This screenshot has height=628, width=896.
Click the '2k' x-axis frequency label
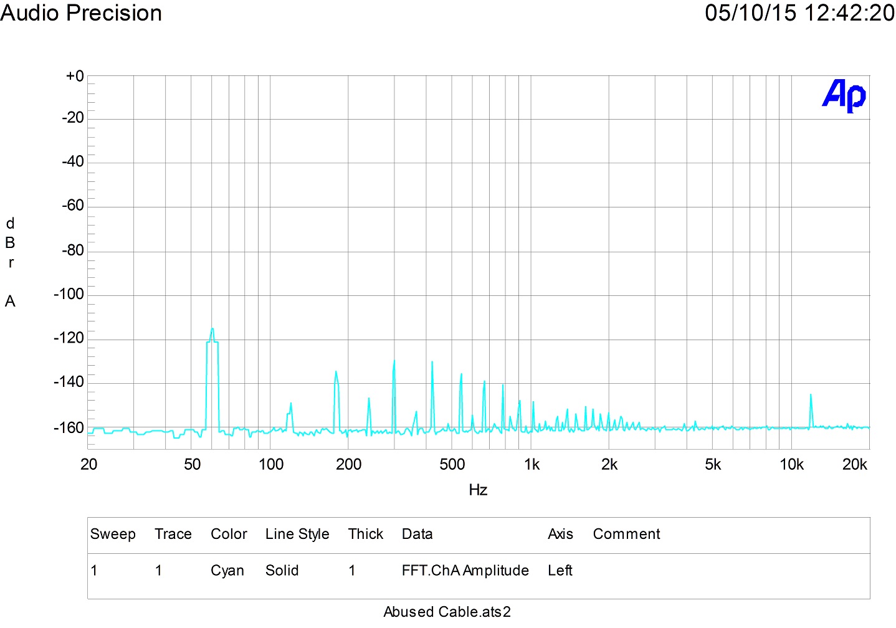609,464
